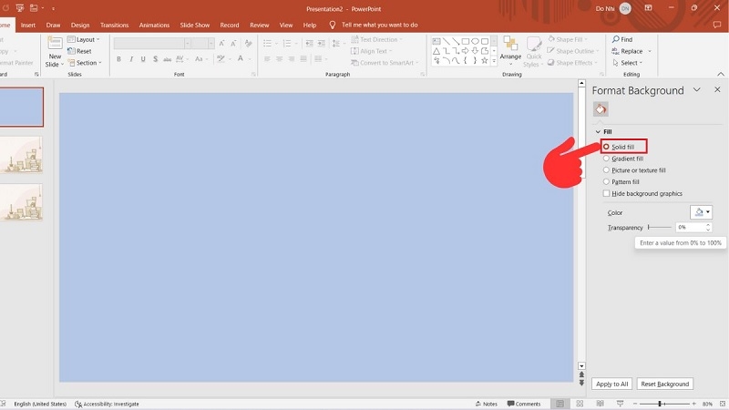Open the Select dropdown in Editing
729x410 pixels.
(628, 63)
